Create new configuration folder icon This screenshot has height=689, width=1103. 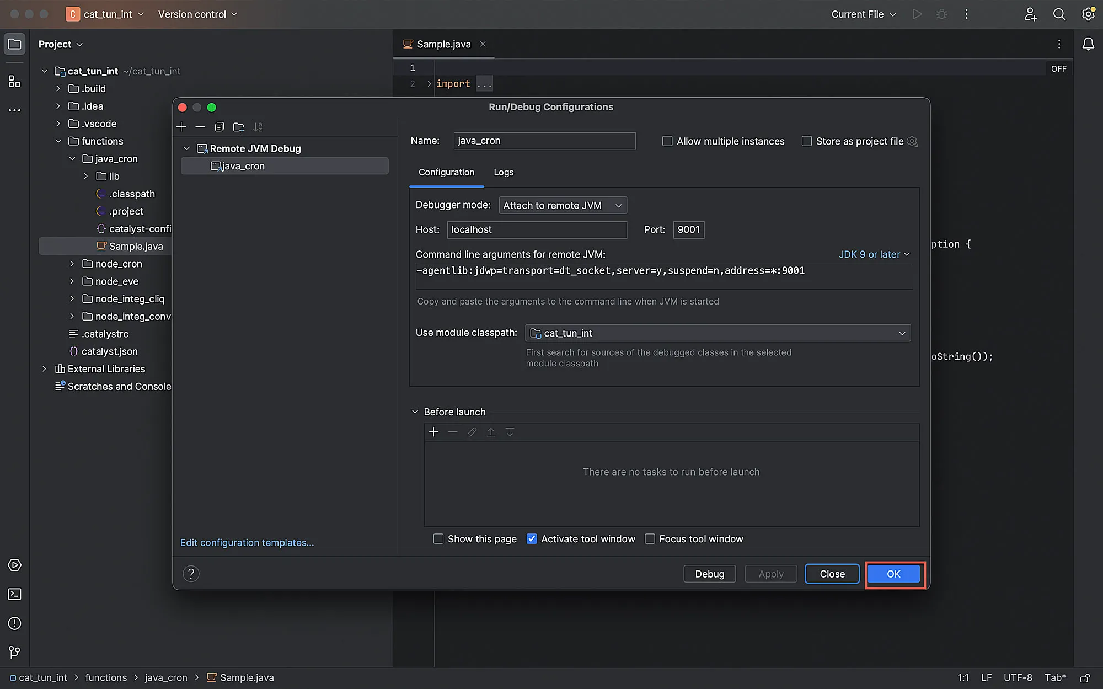pos(238,127)
